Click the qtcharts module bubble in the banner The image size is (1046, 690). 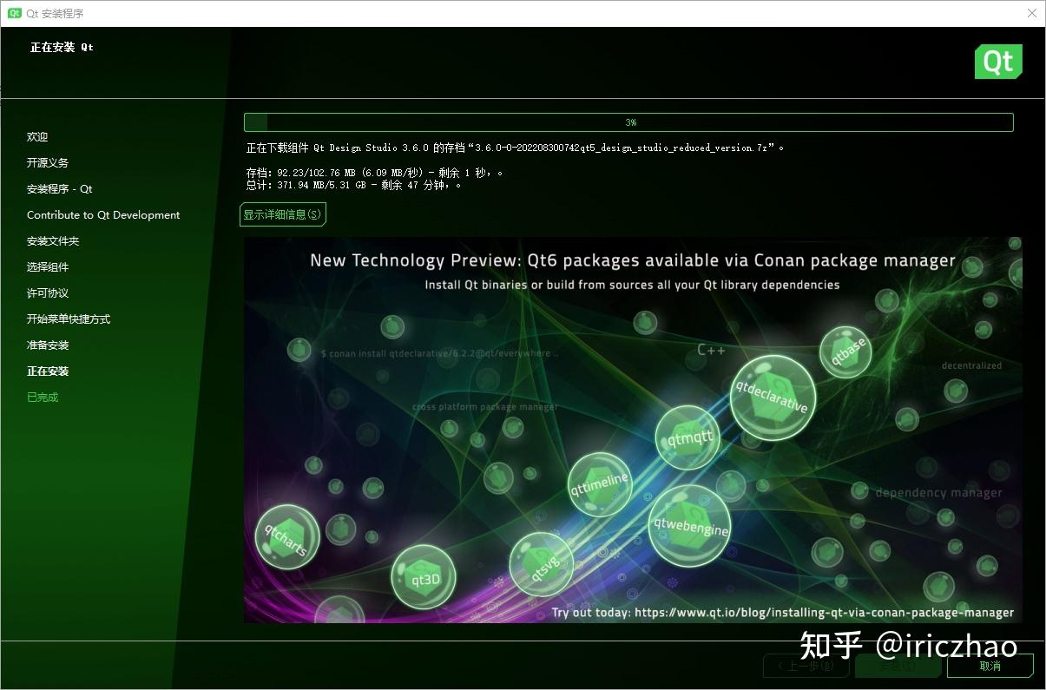pos(286,536)
